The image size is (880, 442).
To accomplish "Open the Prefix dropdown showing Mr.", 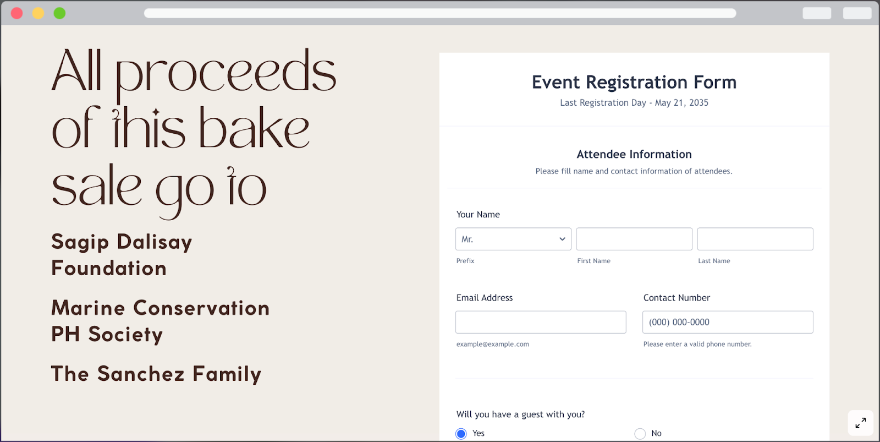I will 513,239.
